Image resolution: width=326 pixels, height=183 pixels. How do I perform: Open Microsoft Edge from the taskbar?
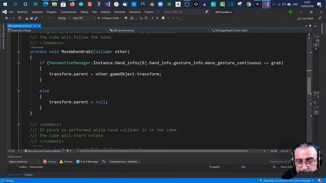[x=45, y=4]
